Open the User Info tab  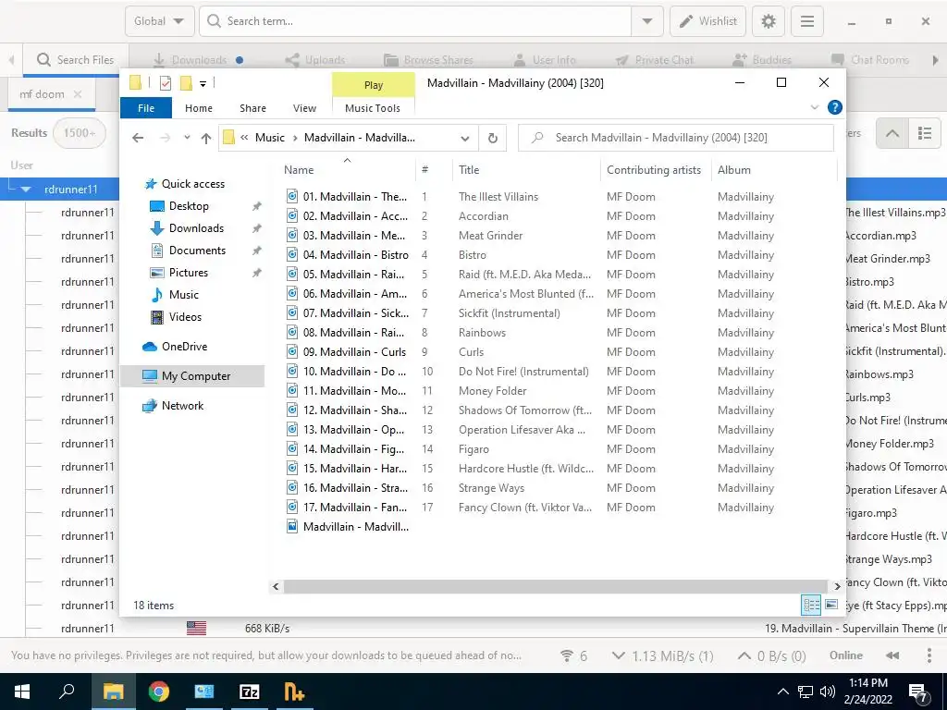tap(544, 60)
